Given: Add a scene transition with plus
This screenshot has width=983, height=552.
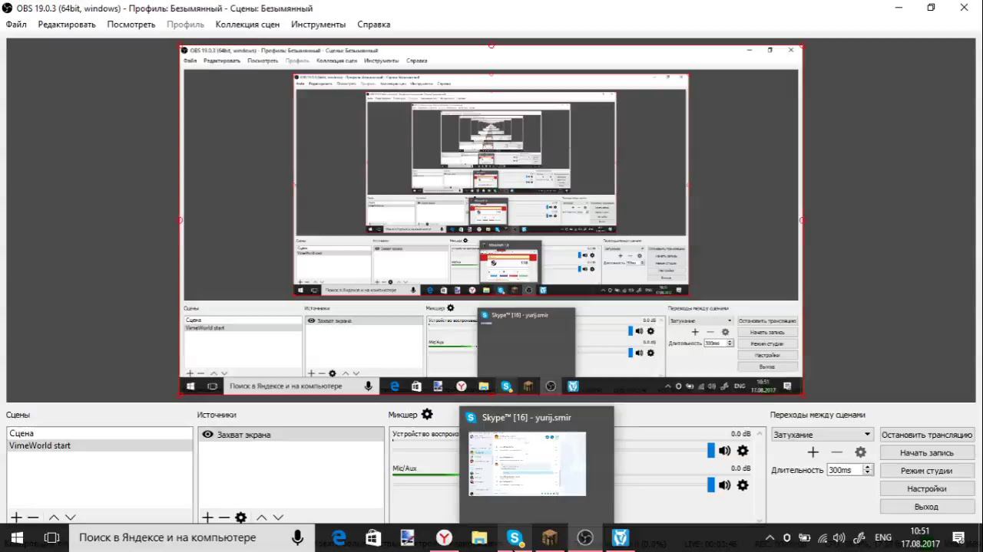Looking at the screenshot, I should 813,452.
